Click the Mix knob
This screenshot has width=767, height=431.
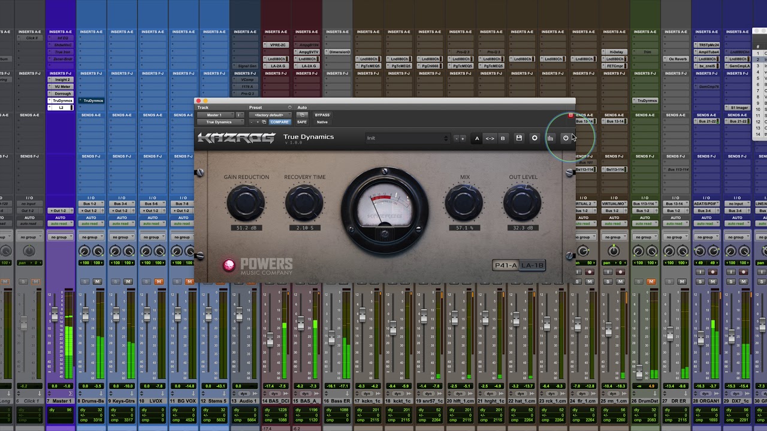click(464, 203)
